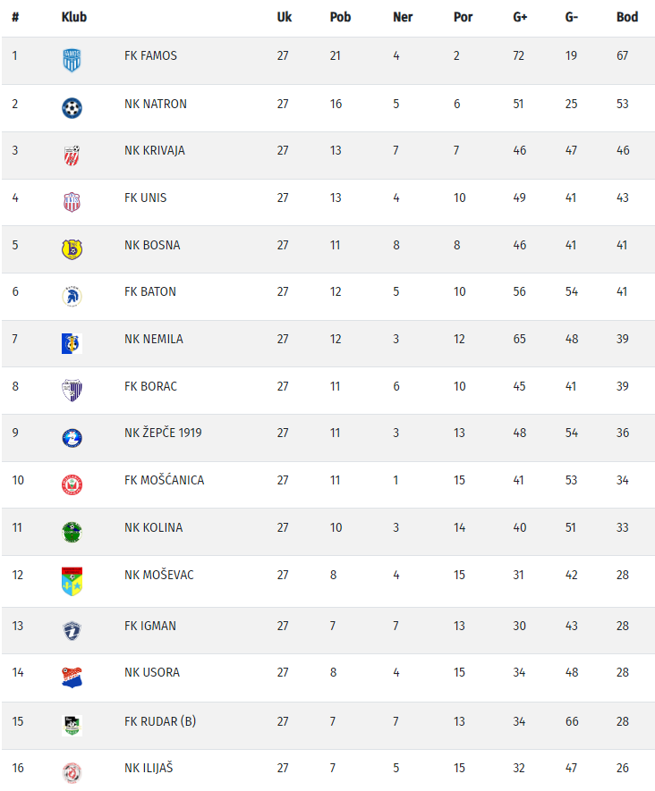This screenshot has height=791, width=655.
Task: Select the NK Nemila club crest
Action: coord(72,343)
